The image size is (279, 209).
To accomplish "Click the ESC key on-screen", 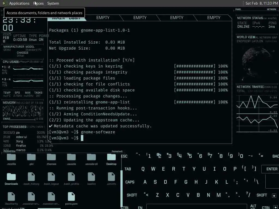I will click(124, 156).
